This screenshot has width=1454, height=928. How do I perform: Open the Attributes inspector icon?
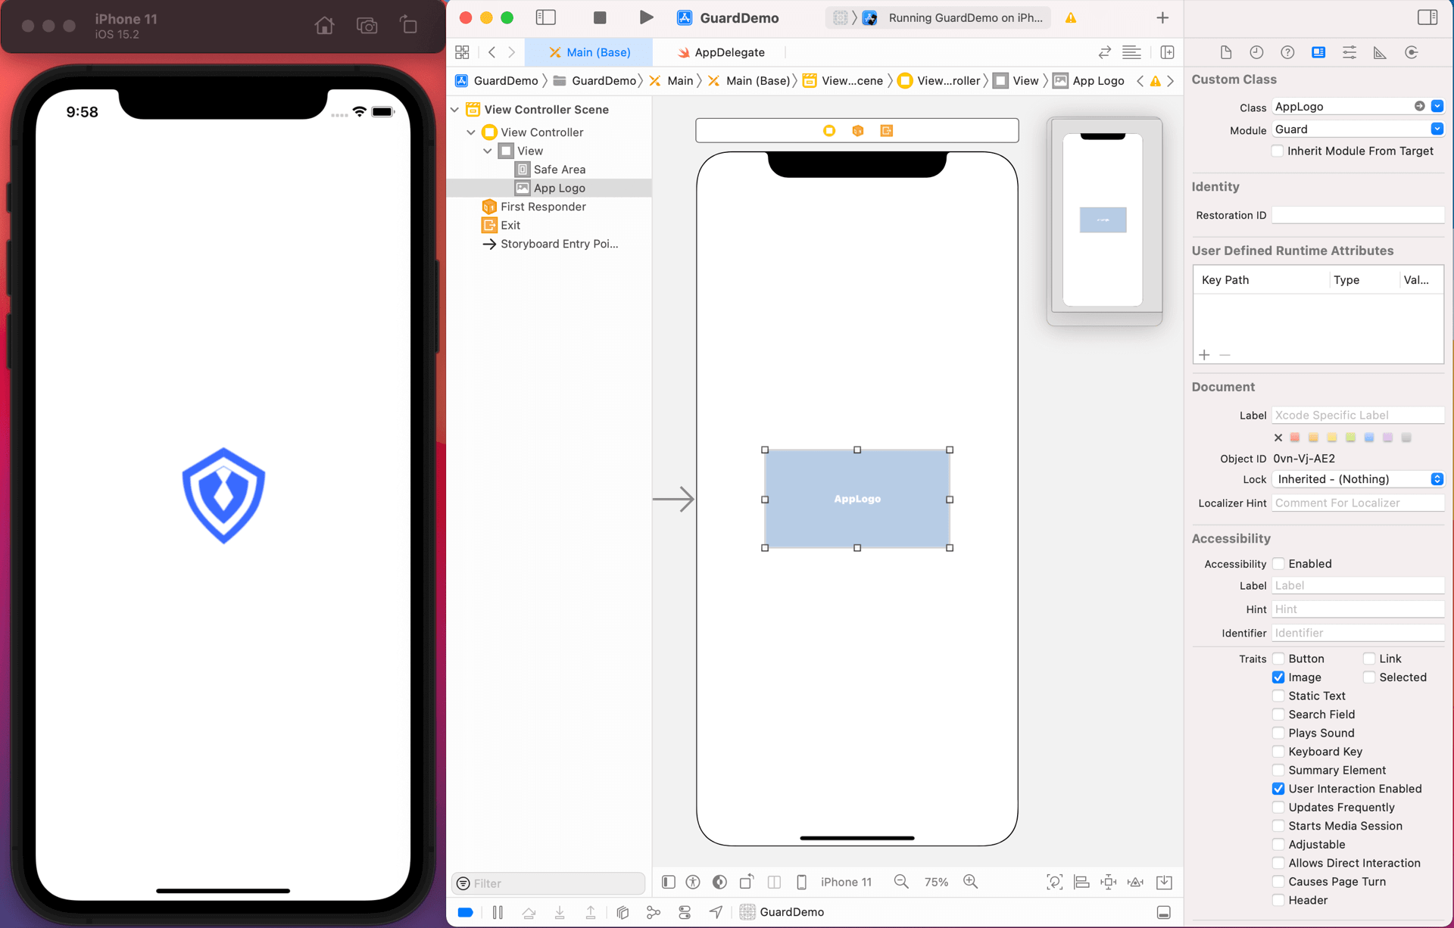coord(1349,52)
